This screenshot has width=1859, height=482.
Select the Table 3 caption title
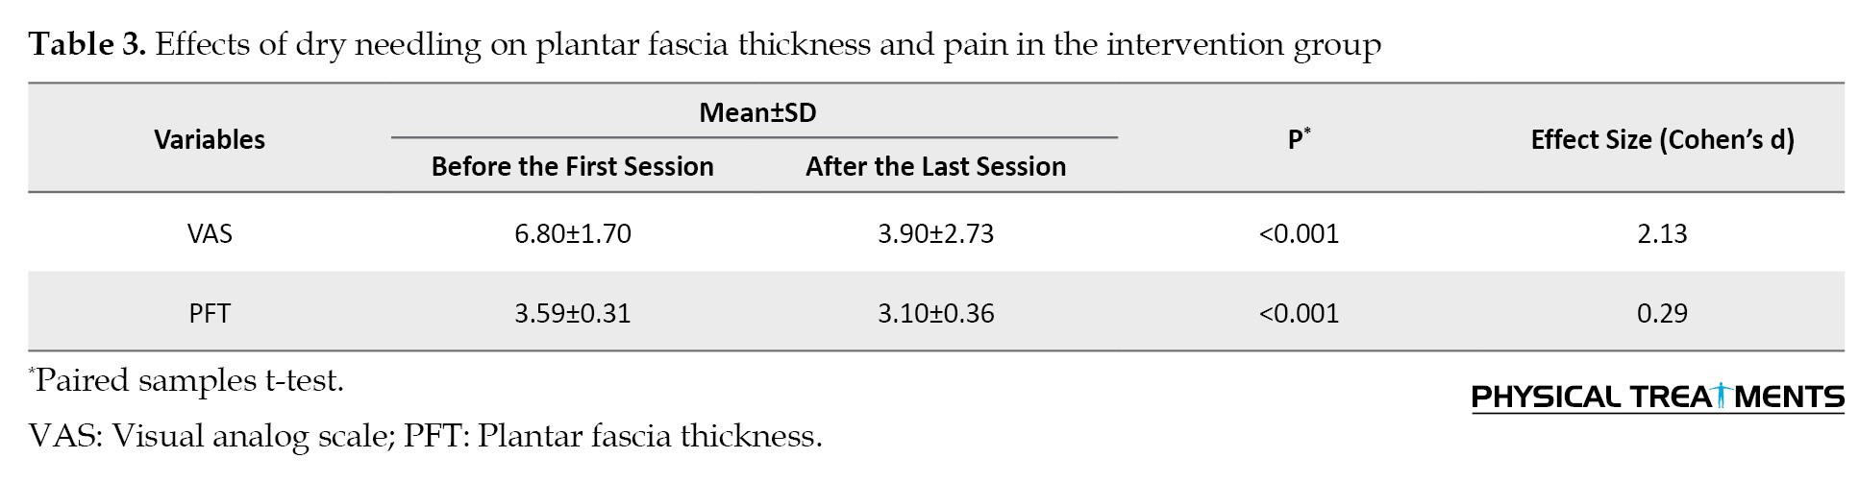(x=705, y=44)
